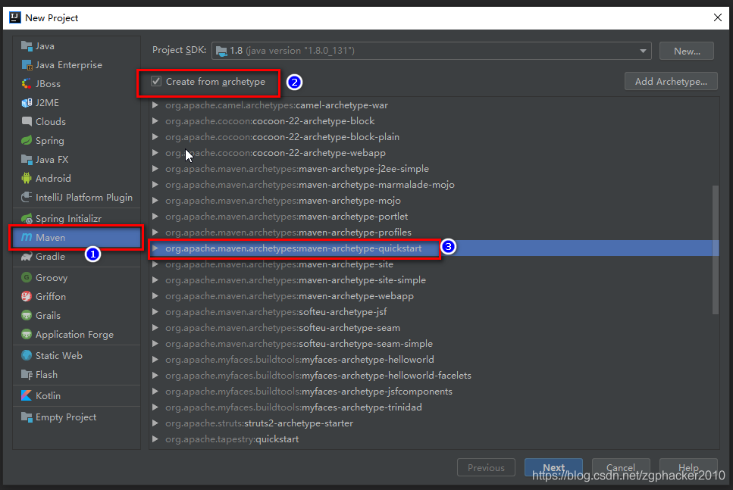Image resolution: width=733 pixels, height=490 pixels.
Task: Click the JBoss icon in sidebar
Action: pyautogui.click(x=27, y=83)
